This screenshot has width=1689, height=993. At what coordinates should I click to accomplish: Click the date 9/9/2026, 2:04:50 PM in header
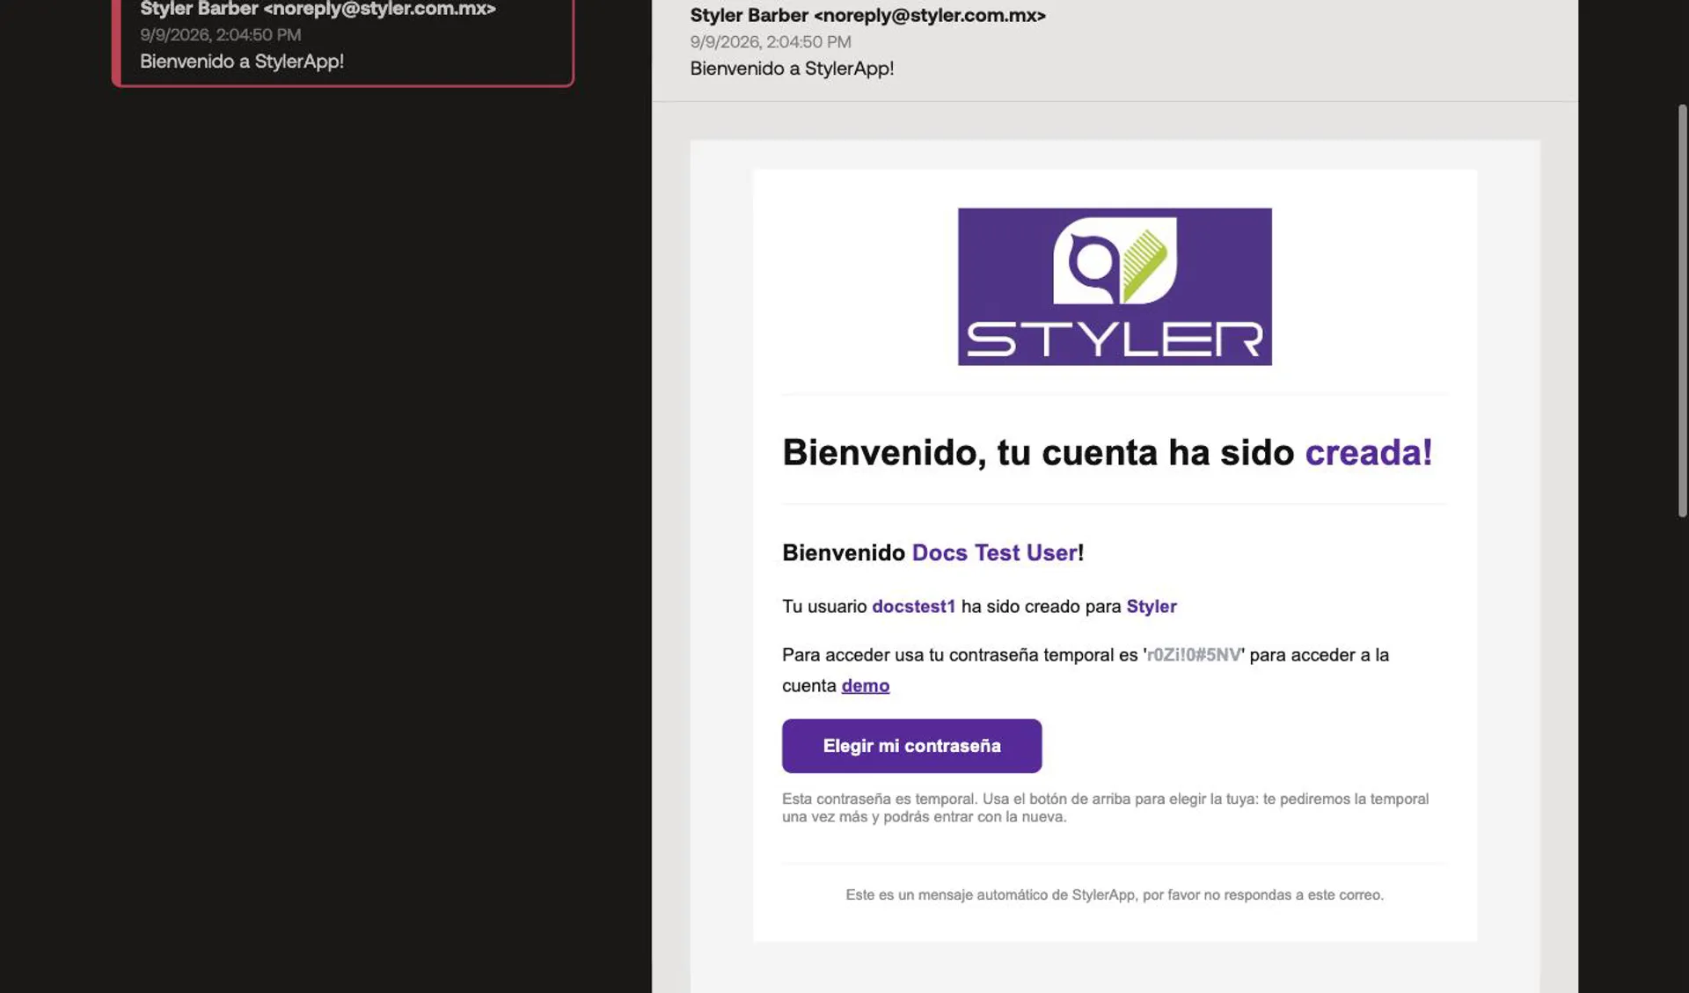(770, 41)
